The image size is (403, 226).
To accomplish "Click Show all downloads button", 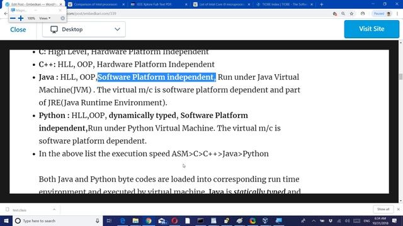I will pyautogui.click(x=383, y=209).
